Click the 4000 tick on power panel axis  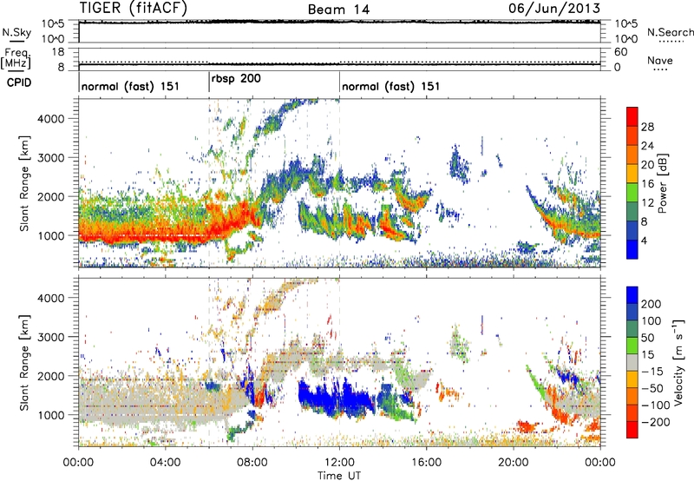pyautogui.click(x=51, y=119)
